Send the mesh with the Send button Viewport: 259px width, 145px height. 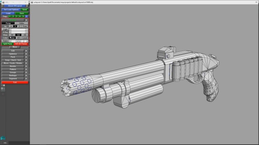click(25, 10)
